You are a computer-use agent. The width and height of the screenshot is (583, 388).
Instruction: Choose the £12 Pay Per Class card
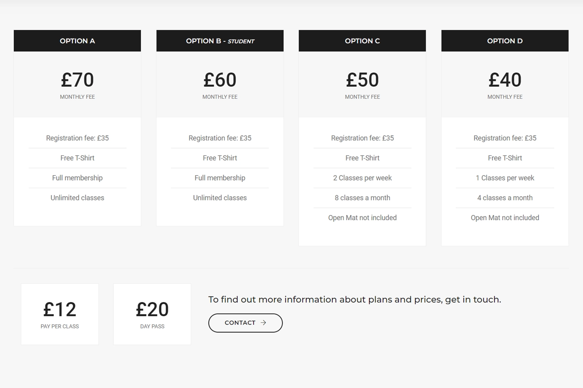(60, 314)
